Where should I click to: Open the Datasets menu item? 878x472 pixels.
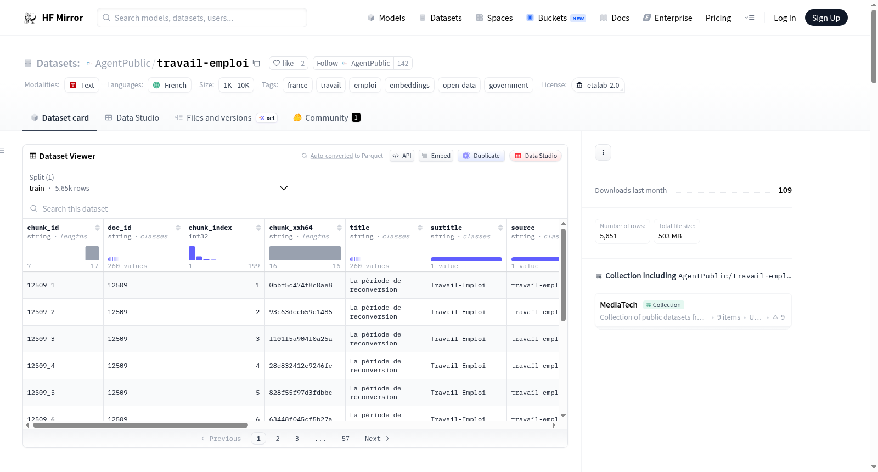point(440,18)
